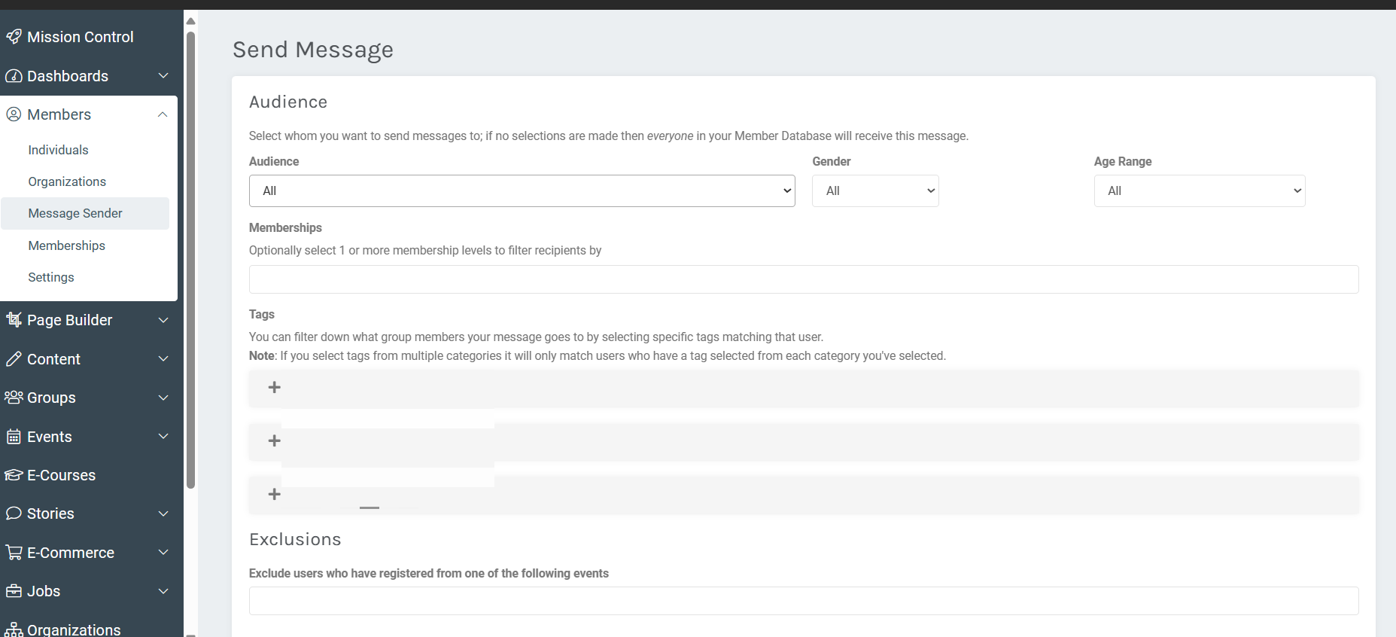The image size is (1396, 637).
Task: Click the E-Commerce shopping cart icon
Action: [14, 553]
